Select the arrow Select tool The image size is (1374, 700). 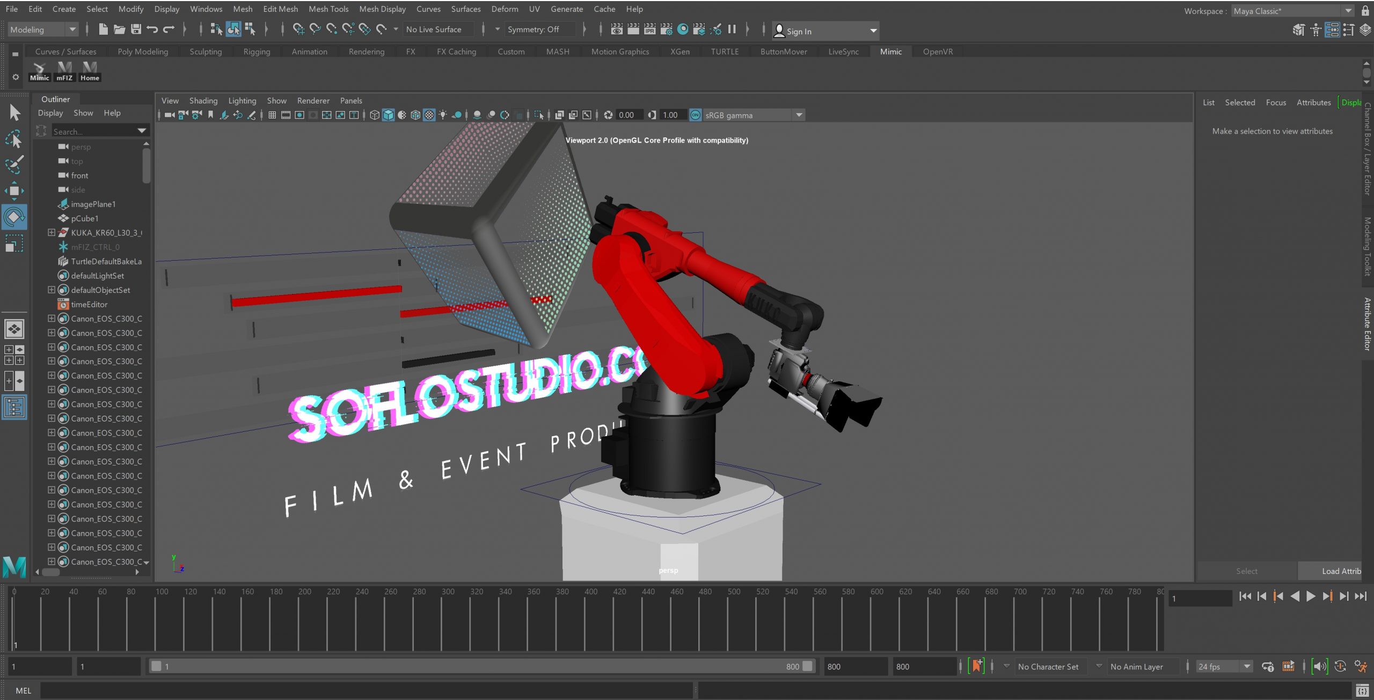point(14,113)
